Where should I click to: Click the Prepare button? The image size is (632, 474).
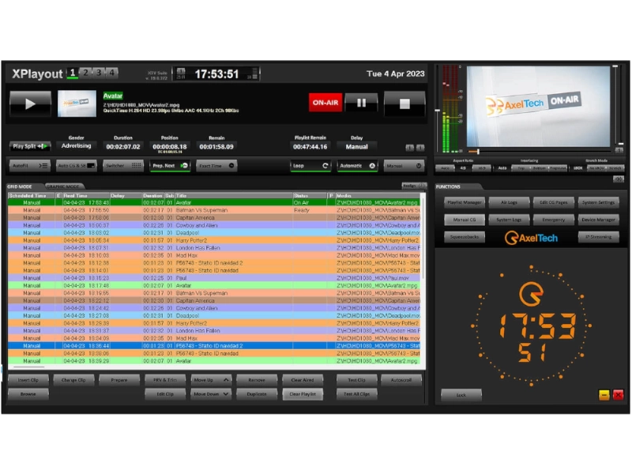[x=119, y=380]
